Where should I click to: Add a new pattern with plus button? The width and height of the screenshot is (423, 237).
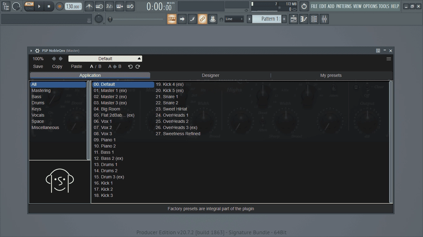coord(284,19)
